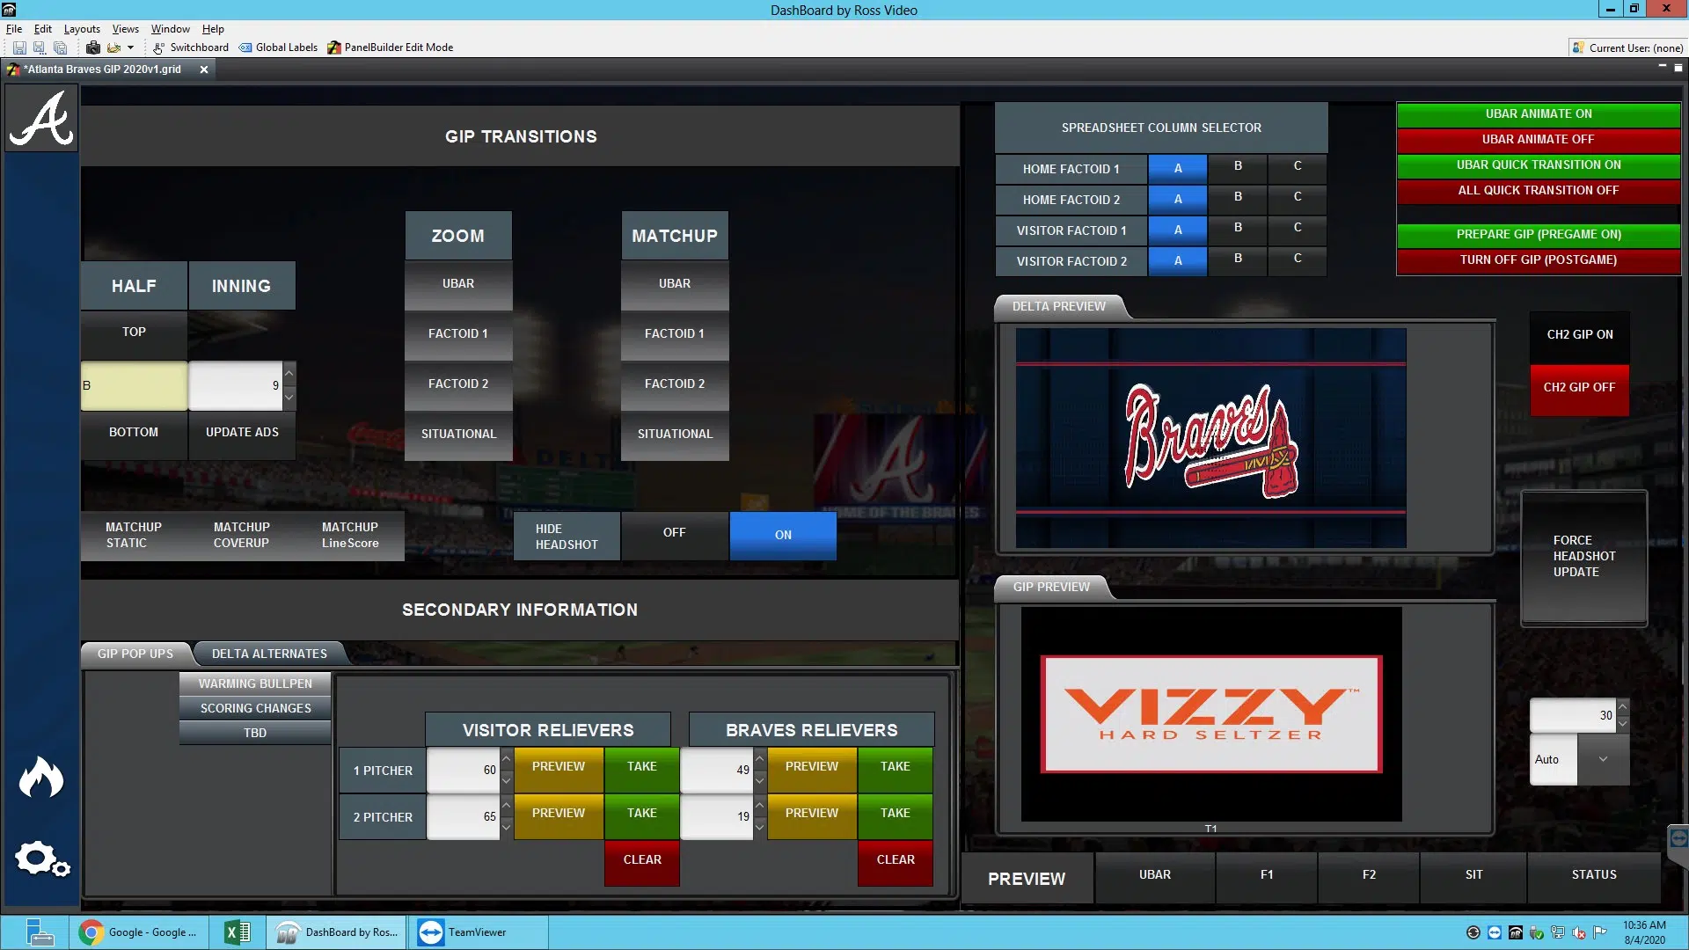Click the camera snapshot toolbar icon
Viewport: 1689px width, 950px height.
click(x=92, y=47)
